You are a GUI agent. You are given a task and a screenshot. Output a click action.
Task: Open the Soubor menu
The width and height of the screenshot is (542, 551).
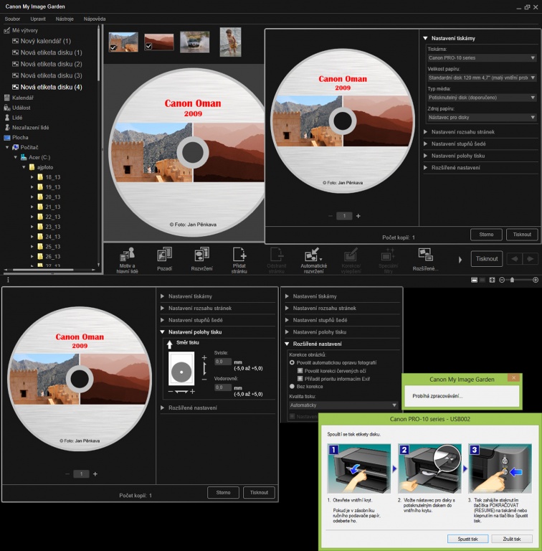pos(12,19)
